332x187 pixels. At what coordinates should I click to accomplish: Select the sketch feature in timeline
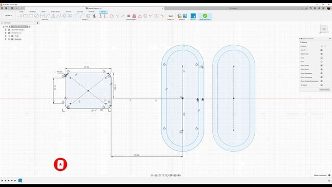coord(20,180)
